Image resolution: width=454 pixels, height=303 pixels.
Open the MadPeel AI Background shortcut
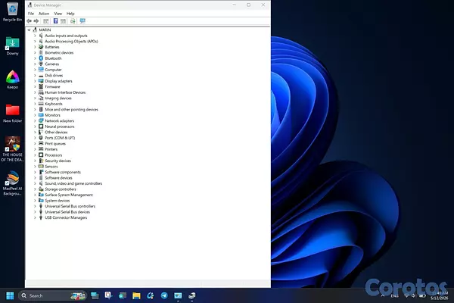click(12, 183)
